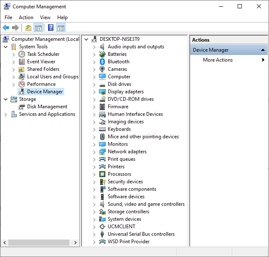Image resolution: width=269 pixels, height=257 pixels.
Task: Click the Forward arrow toolbar icon
Action: (x=15, y=27)
